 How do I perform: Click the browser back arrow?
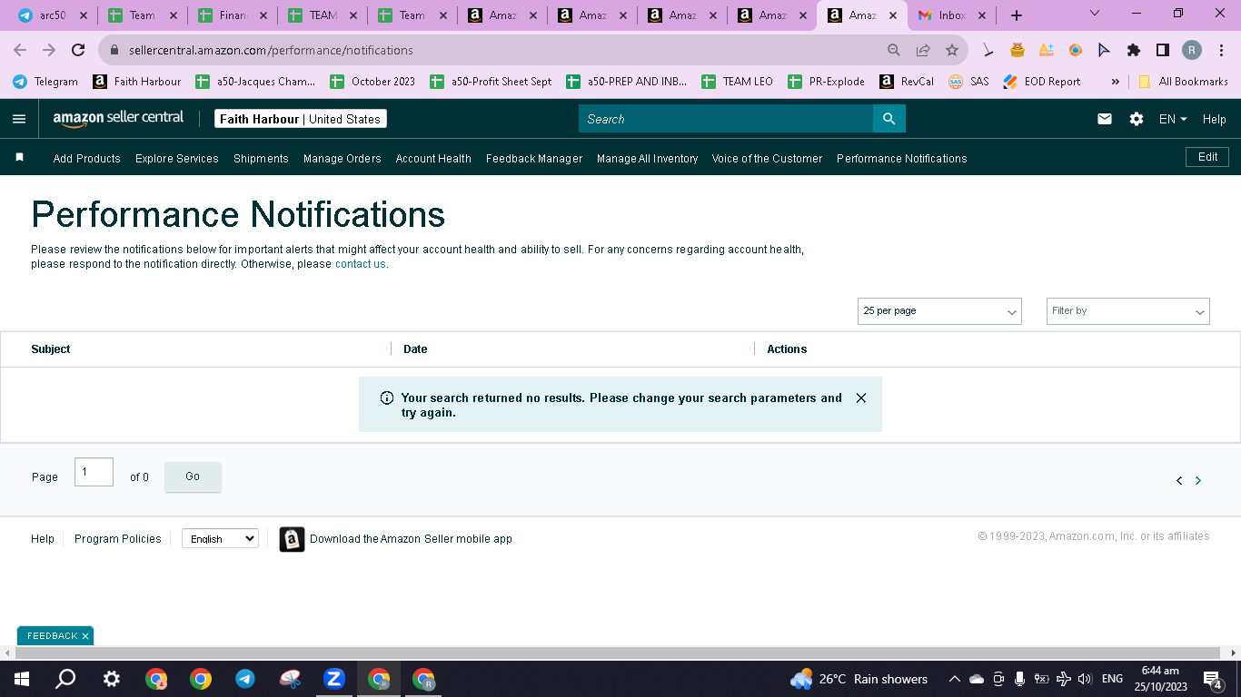[x=20, y=51]
